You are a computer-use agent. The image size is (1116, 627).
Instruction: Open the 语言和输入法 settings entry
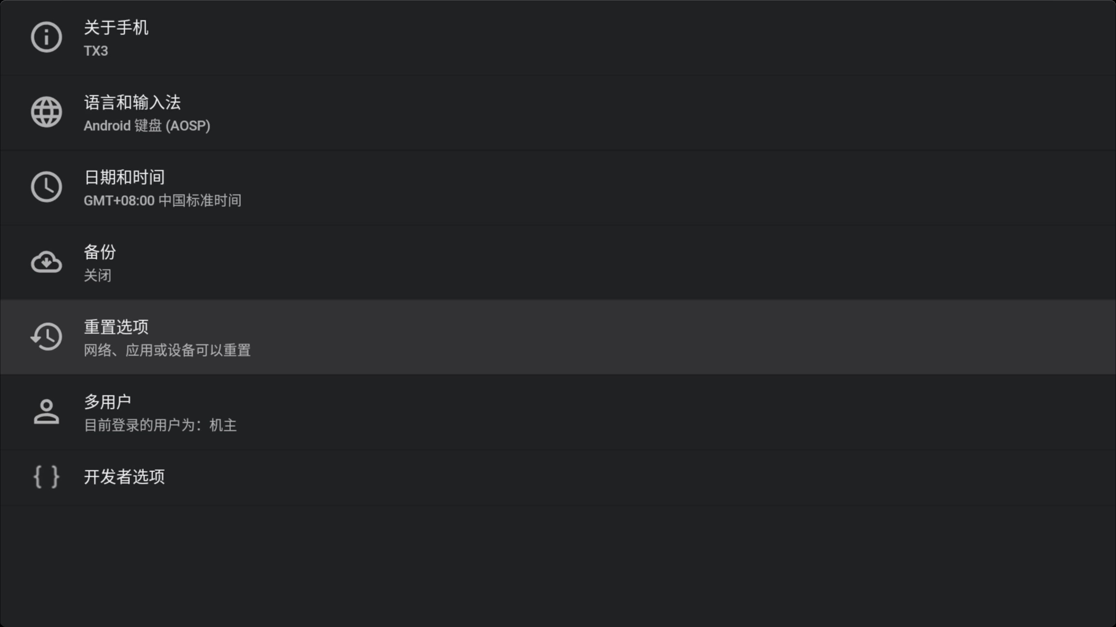pos(558,112)
